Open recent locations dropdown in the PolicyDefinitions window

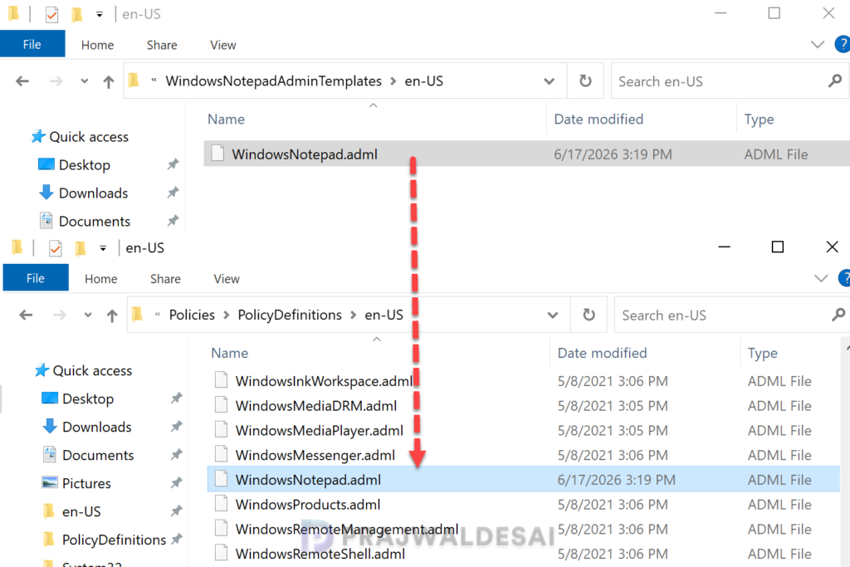coord(87,315)
